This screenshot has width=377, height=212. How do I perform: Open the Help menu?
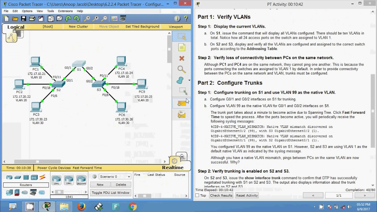point(80,11)
